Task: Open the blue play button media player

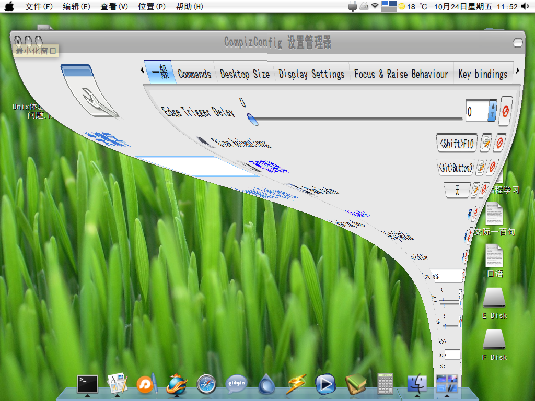Action: click(x=325, y=384)
